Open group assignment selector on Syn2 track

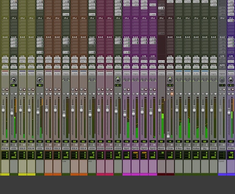(144, 74)
